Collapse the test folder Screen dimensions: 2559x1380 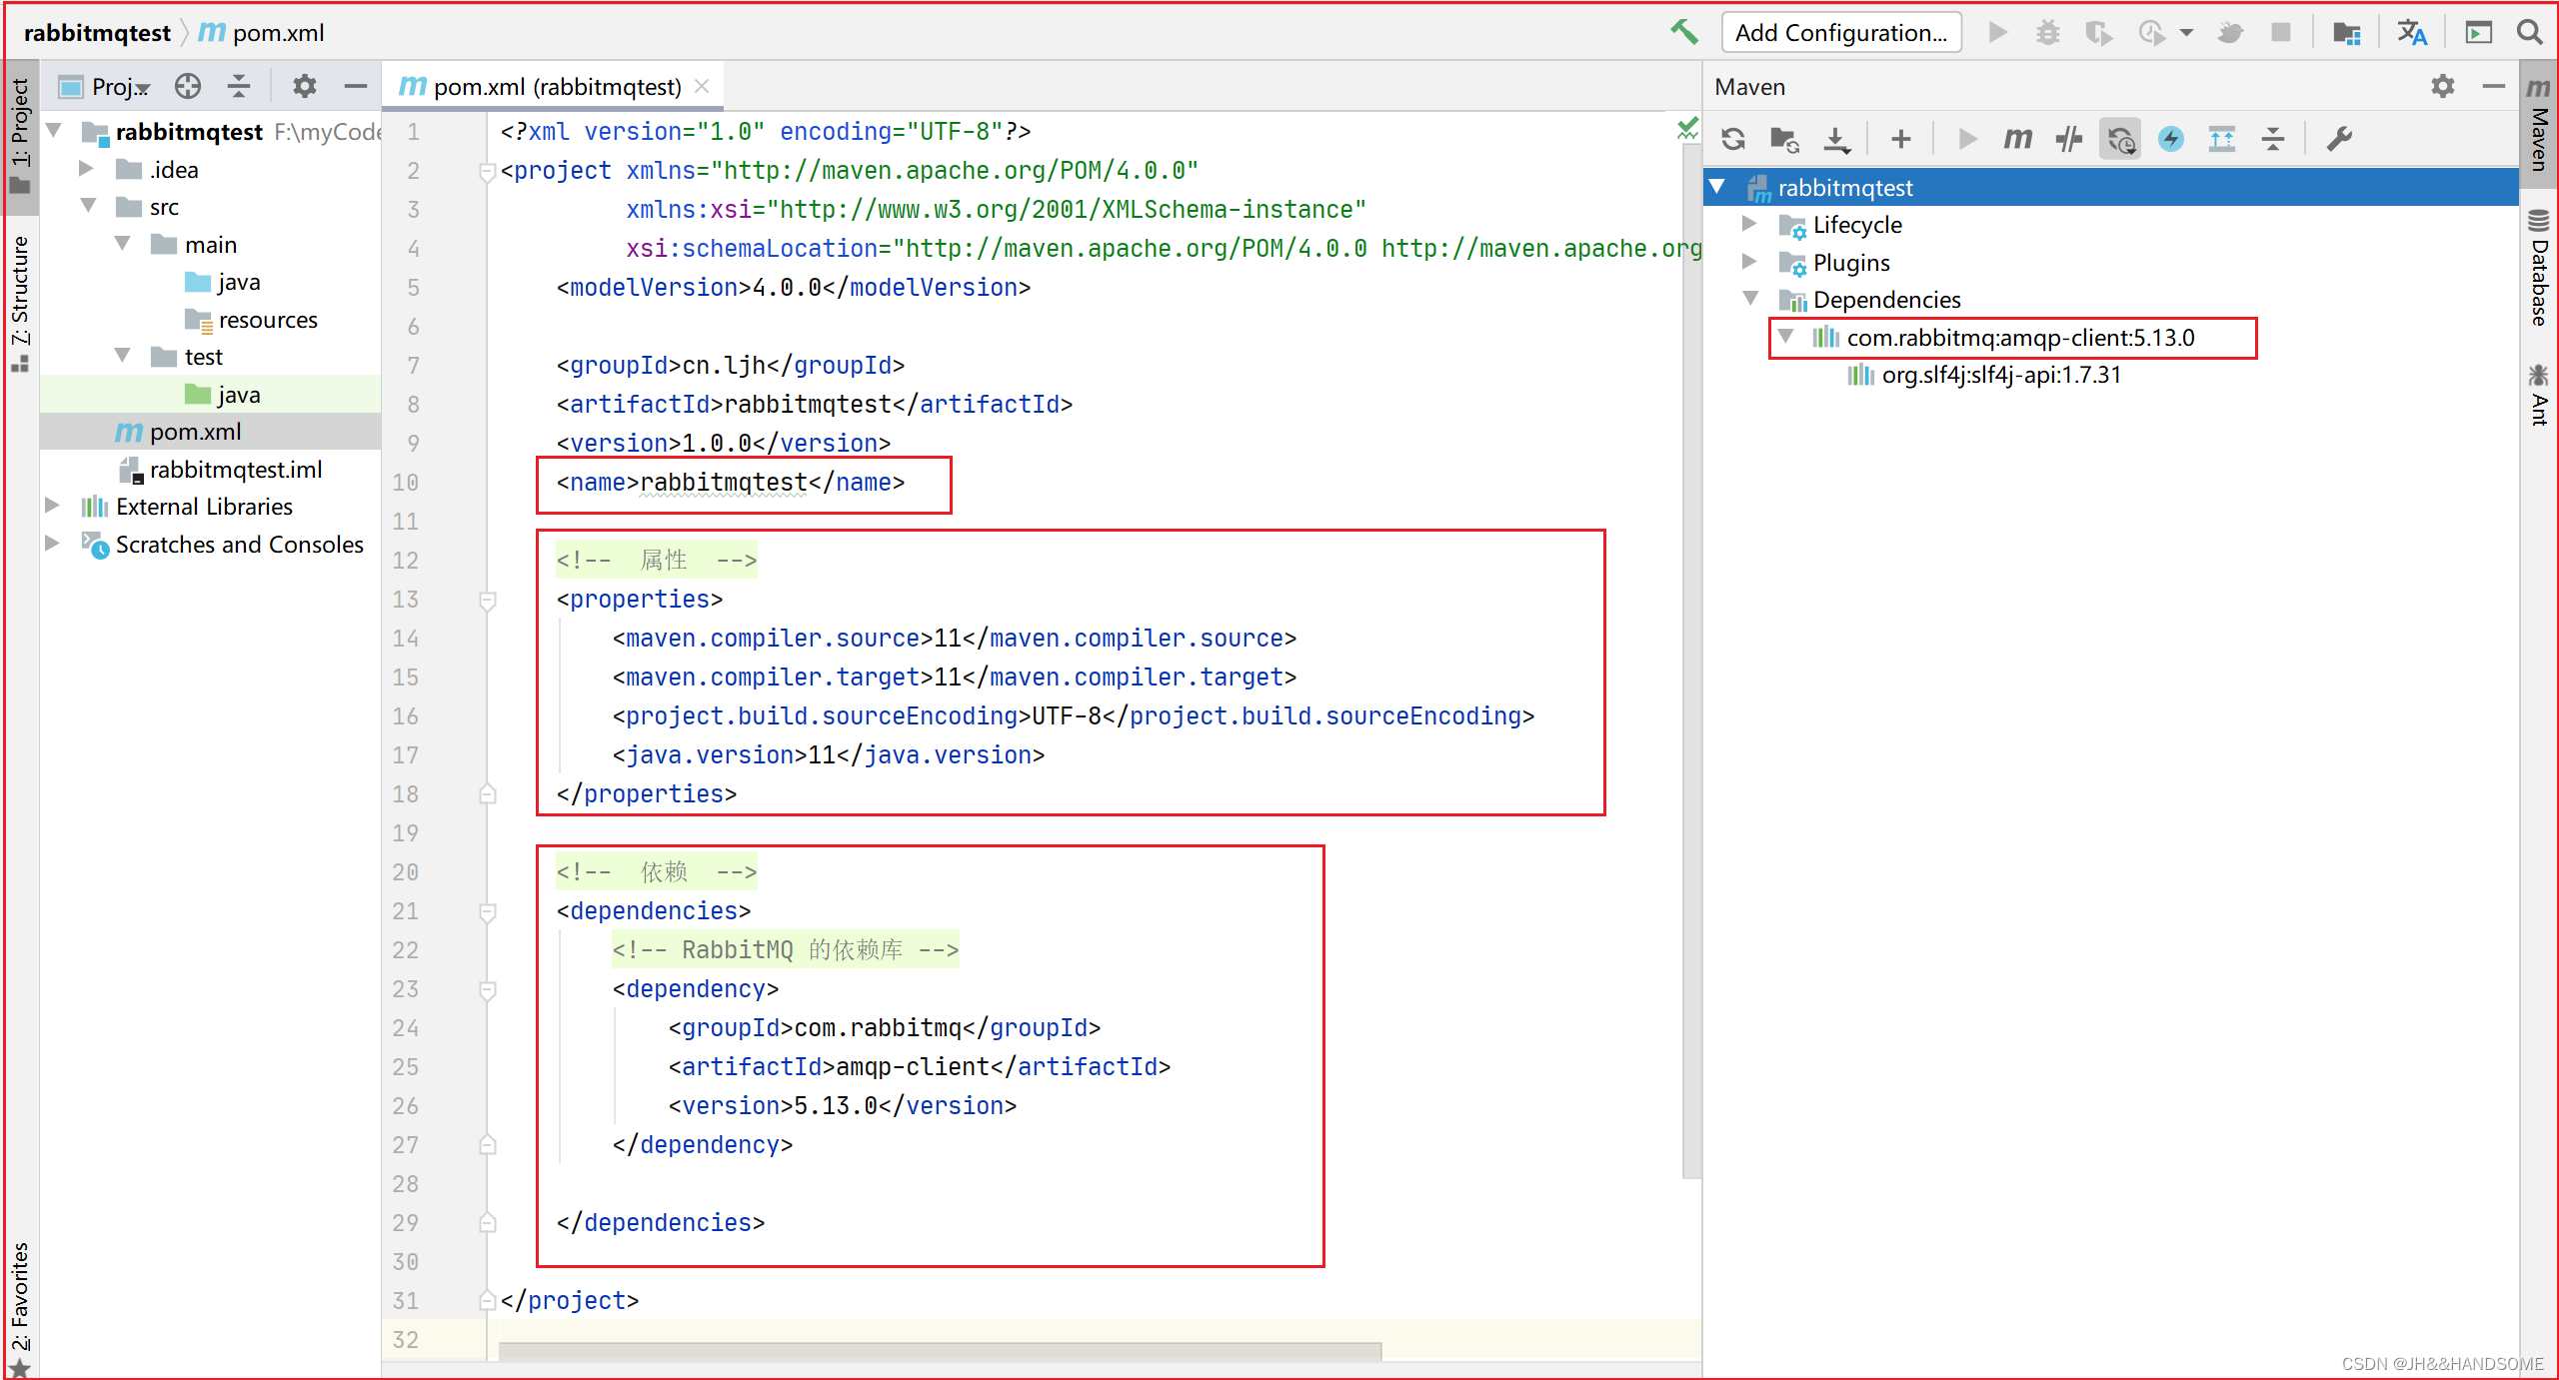point(122,356)
